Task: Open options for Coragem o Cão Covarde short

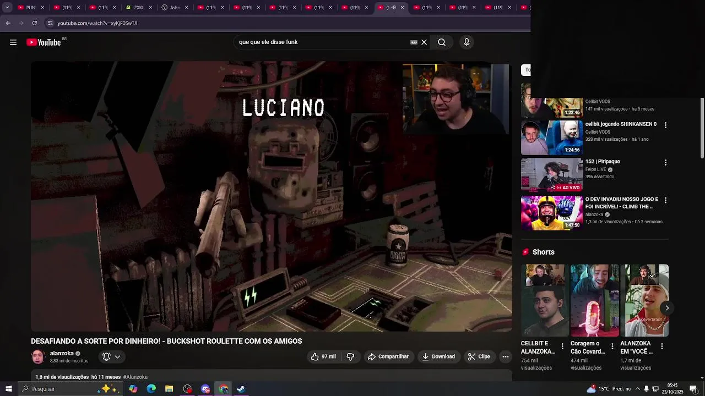Action: pyautogui.click(x=612, y=346)
